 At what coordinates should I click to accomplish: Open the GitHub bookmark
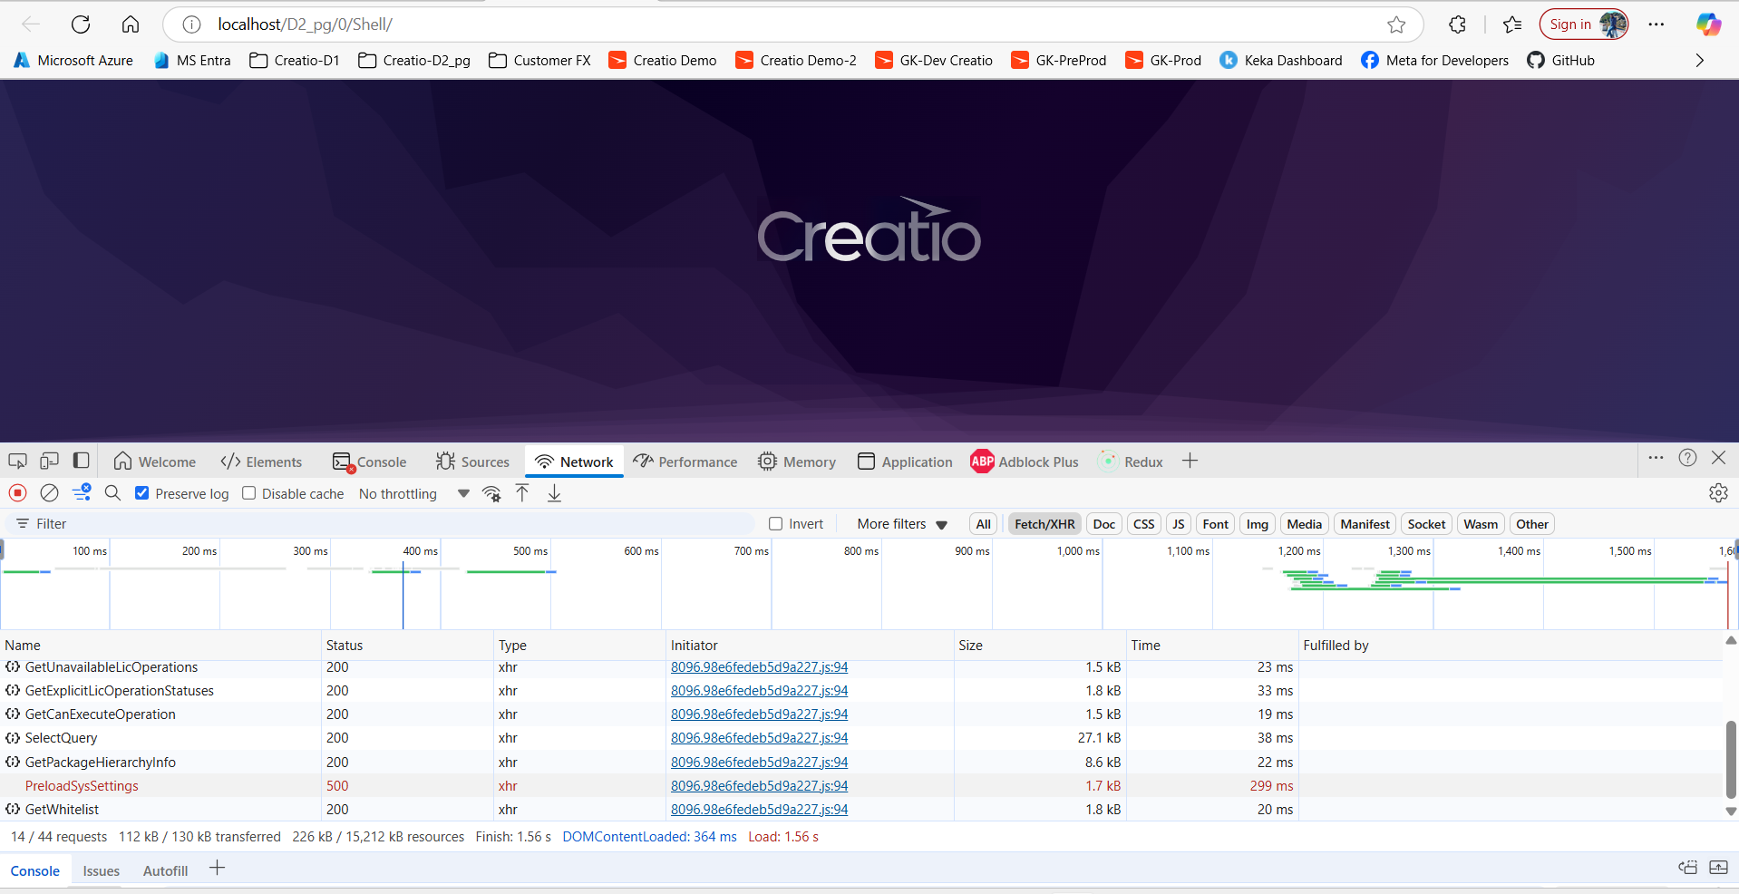coord(1560,61)
